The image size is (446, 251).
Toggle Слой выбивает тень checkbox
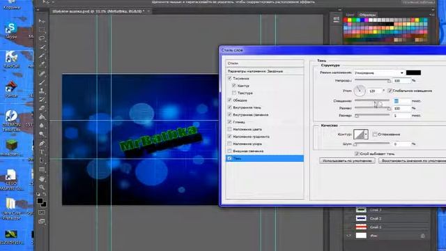(x=357, y=153)
